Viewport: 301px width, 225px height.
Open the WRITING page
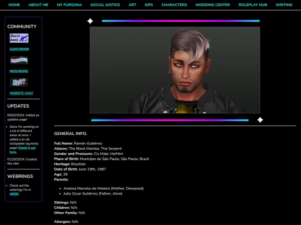[x=284, y=5]
